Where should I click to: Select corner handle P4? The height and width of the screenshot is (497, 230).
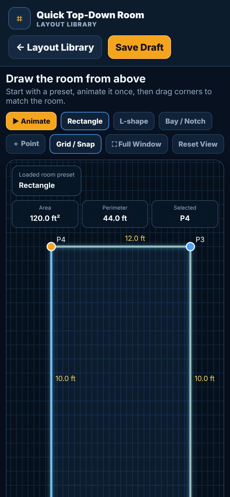pos(51,246)
